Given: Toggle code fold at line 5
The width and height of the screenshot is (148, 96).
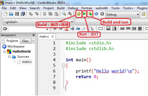Looking at the screenshot, I should (x=63, y=65).
